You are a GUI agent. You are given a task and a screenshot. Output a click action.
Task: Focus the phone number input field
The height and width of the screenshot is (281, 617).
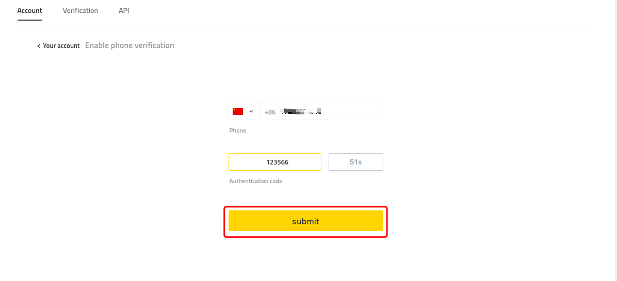(x=321, y=111)
